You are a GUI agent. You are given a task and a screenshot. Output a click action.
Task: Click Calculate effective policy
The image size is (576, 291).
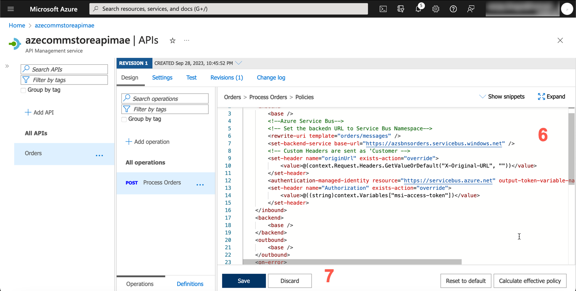point(530,281)
